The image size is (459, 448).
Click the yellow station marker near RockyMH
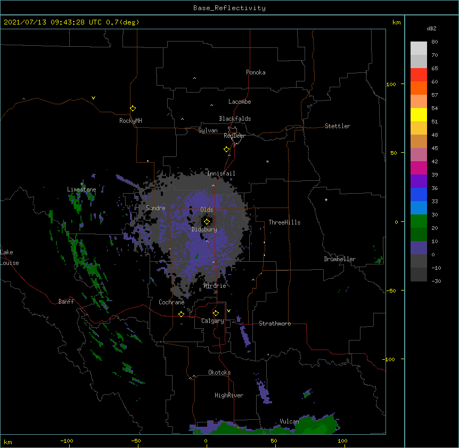133,109
